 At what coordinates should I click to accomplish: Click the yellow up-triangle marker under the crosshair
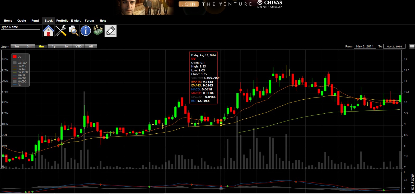coord(221,125)
